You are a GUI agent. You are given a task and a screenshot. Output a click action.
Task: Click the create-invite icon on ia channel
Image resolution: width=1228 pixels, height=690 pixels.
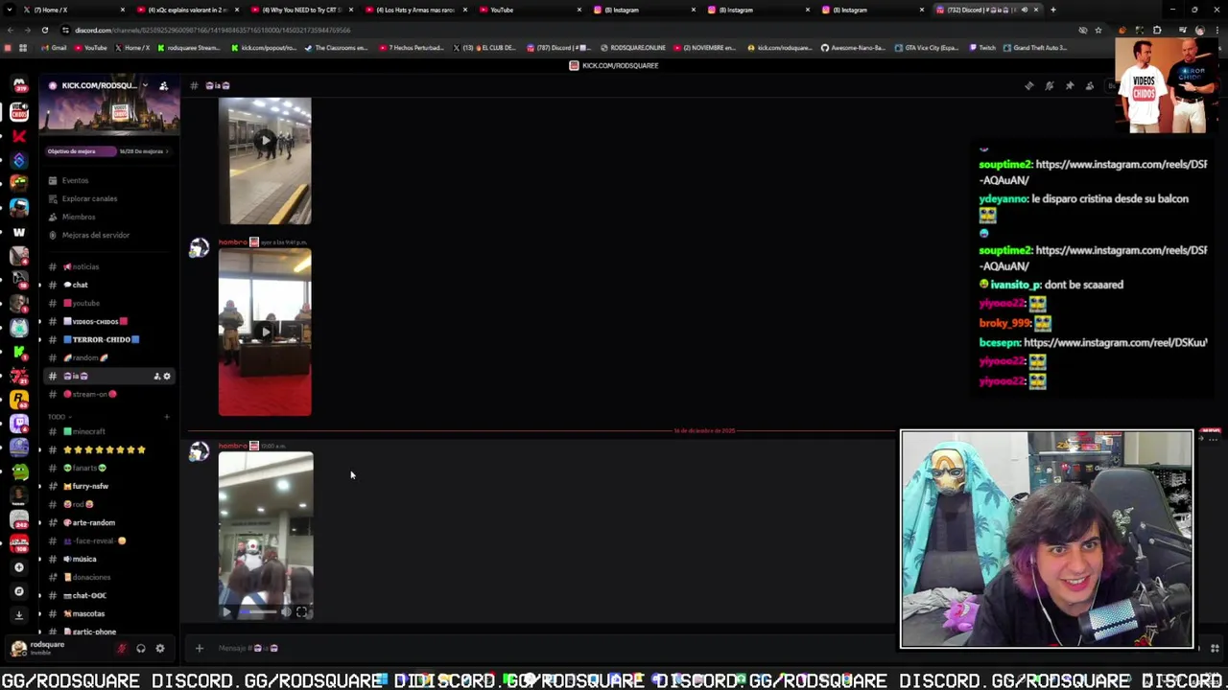click(x=156, y=377)
